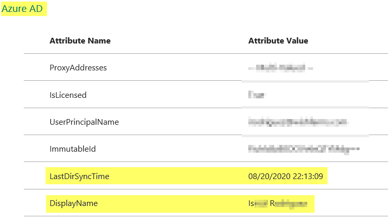This screenshot has height=221, width=388.
Task: Click the IsLicensed attribute name
Action: tap(68, 95)
